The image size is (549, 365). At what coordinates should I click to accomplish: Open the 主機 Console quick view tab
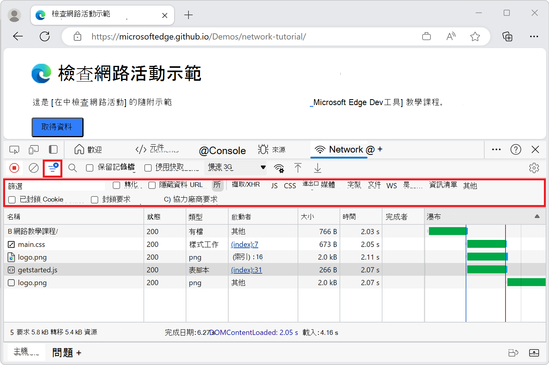tap(26, 352)
